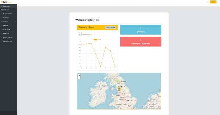This screenshot has height=115, width=220.
Task: Open the Dashboard home icon
Action: click(2, 6)
